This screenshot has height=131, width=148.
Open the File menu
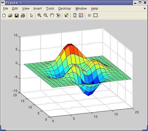tap(5, 9)
